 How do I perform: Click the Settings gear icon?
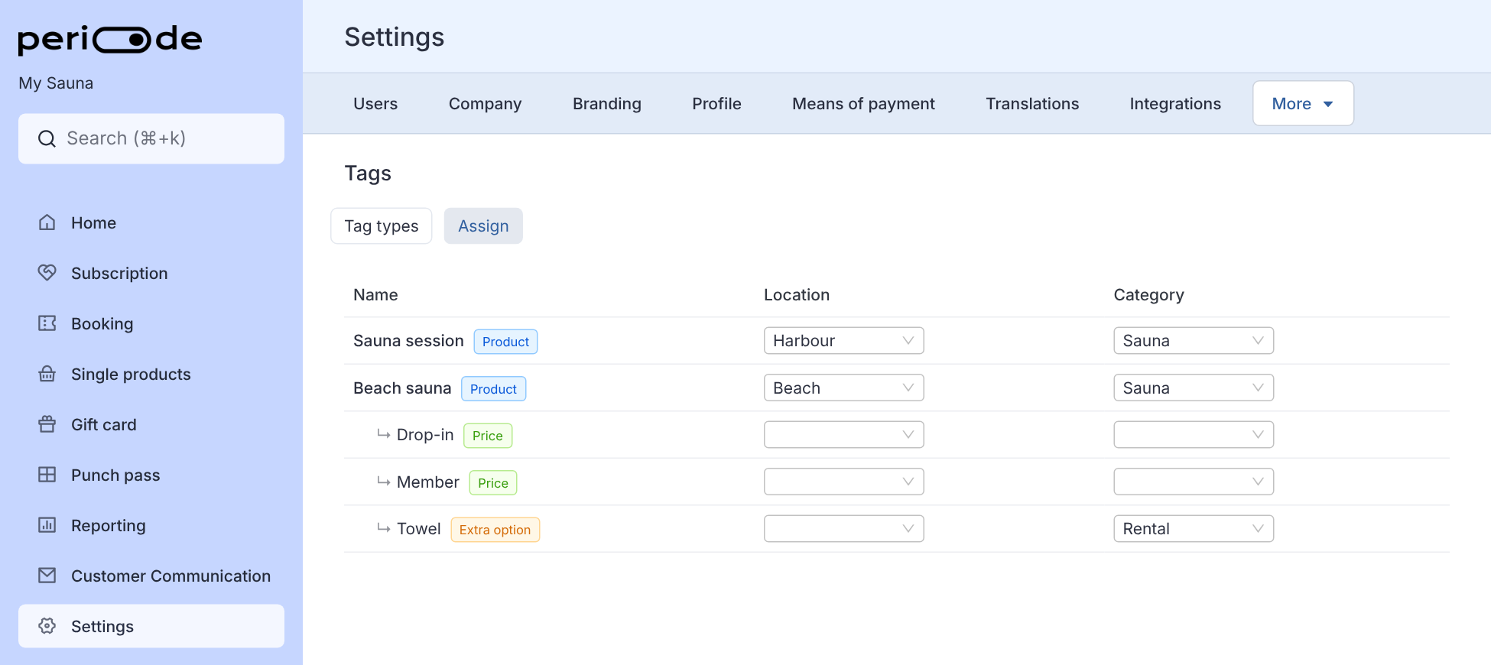(47, 626)
